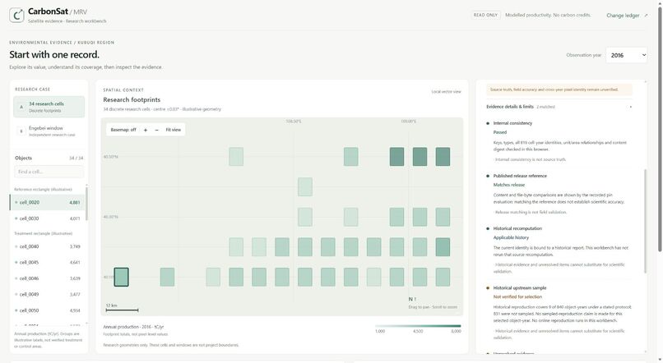
Task: Click the Passed status text
Action: click(x=500, y=132)
